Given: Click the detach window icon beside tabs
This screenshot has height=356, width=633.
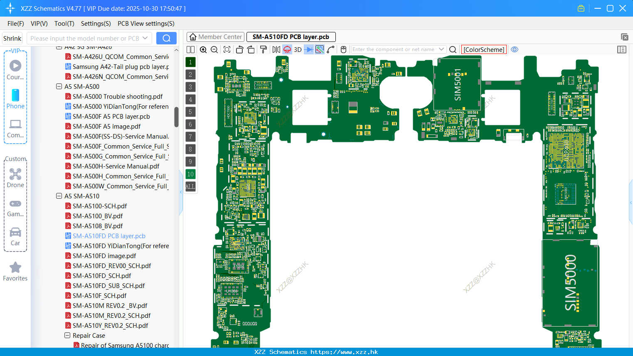Looking at the screenshot, I should point(624,37).
